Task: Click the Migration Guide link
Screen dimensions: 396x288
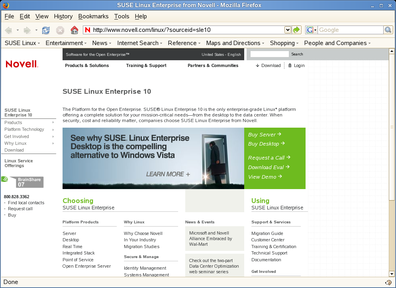Action: [x=267, y=233]
